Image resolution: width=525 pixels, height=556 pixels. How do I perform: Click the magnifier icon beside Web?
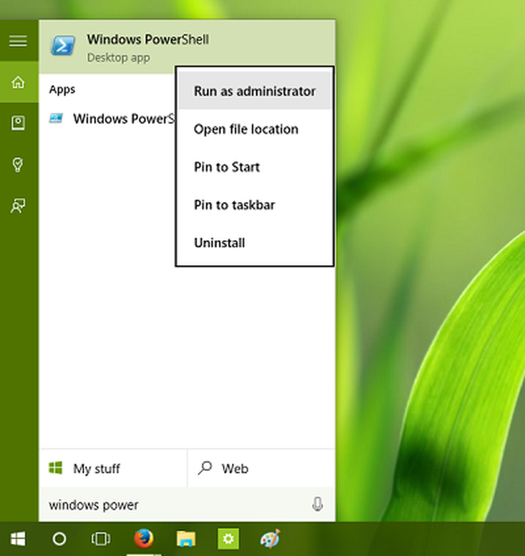point(205,468)
